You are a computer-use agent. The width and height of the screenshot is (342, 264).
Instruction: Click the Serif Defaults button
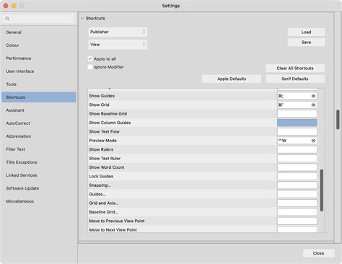(x=295, y=79)
